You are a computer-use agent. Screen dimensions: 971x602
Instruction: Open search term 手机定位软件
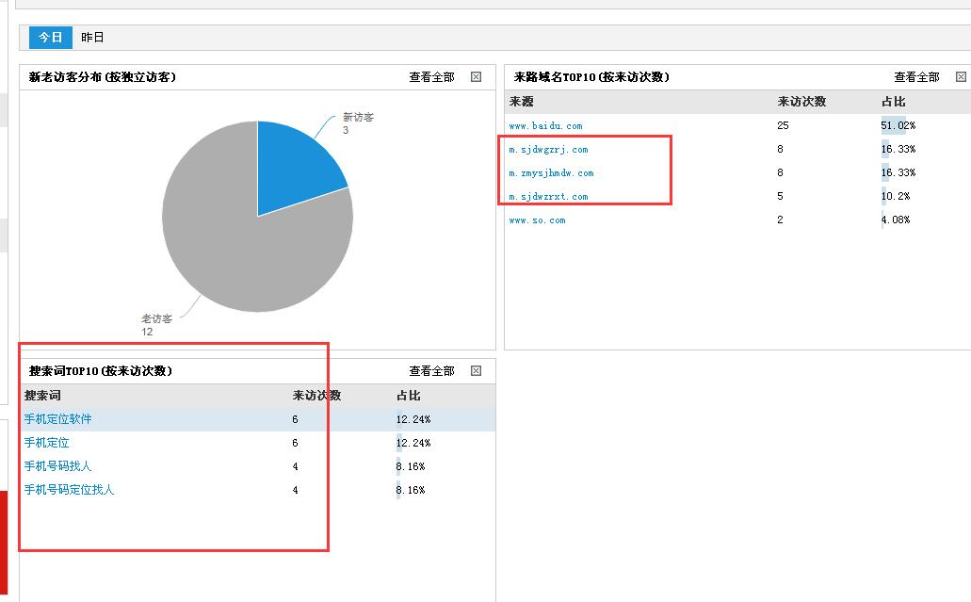click(x=57, y=419)
